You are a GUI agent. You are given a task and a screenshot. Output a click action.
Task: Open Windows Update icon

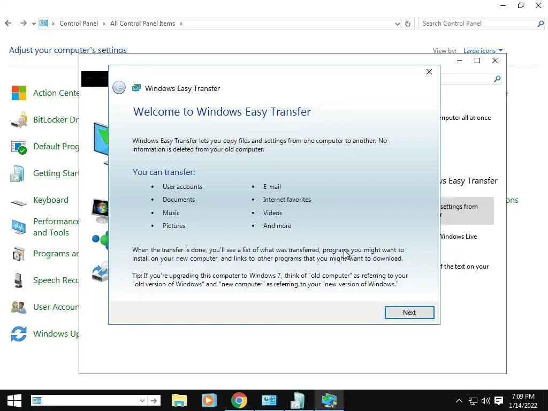coord(19,334)
